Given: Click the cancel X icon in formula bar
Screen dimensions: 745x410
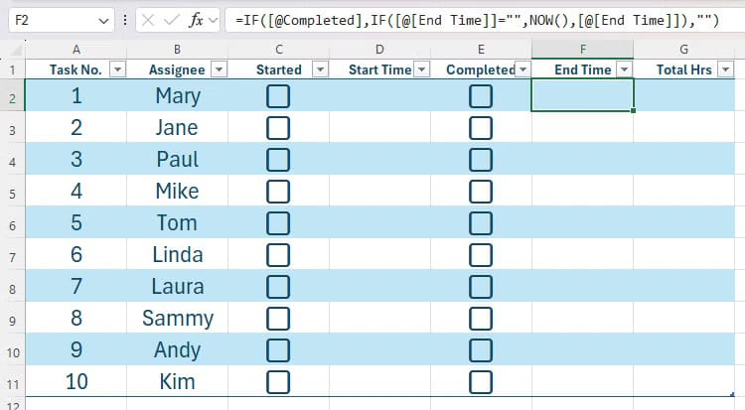Looking at the screenshot, I should [148, 21].
